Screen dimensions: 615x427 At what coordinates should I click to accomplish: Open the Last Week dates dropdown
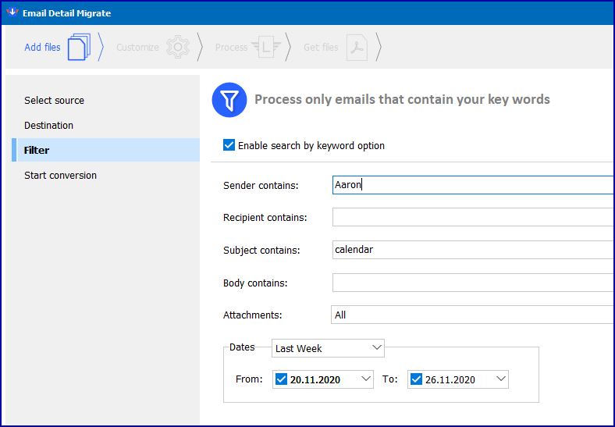(328, 348)
